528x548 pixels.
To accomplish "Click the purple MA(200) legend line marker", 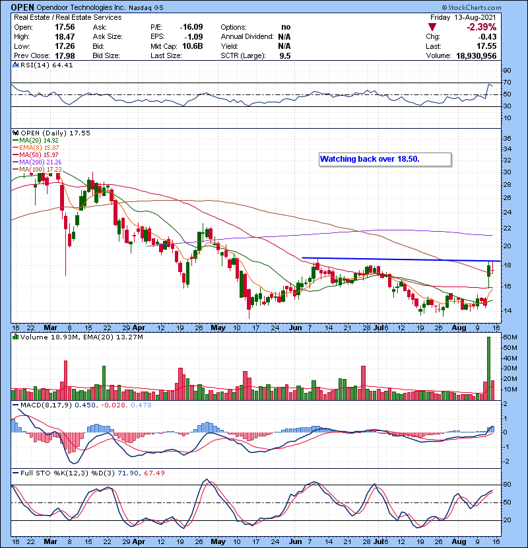I will click(15, 162).
